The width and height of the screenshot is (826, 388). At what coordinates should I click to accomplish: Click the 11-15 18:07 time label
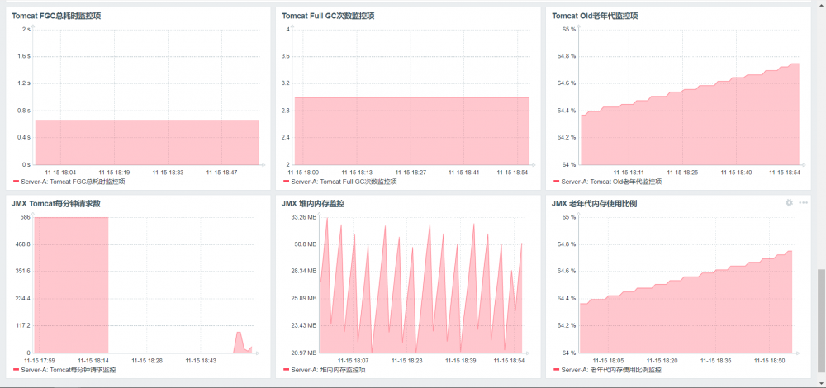pos(354,361)
